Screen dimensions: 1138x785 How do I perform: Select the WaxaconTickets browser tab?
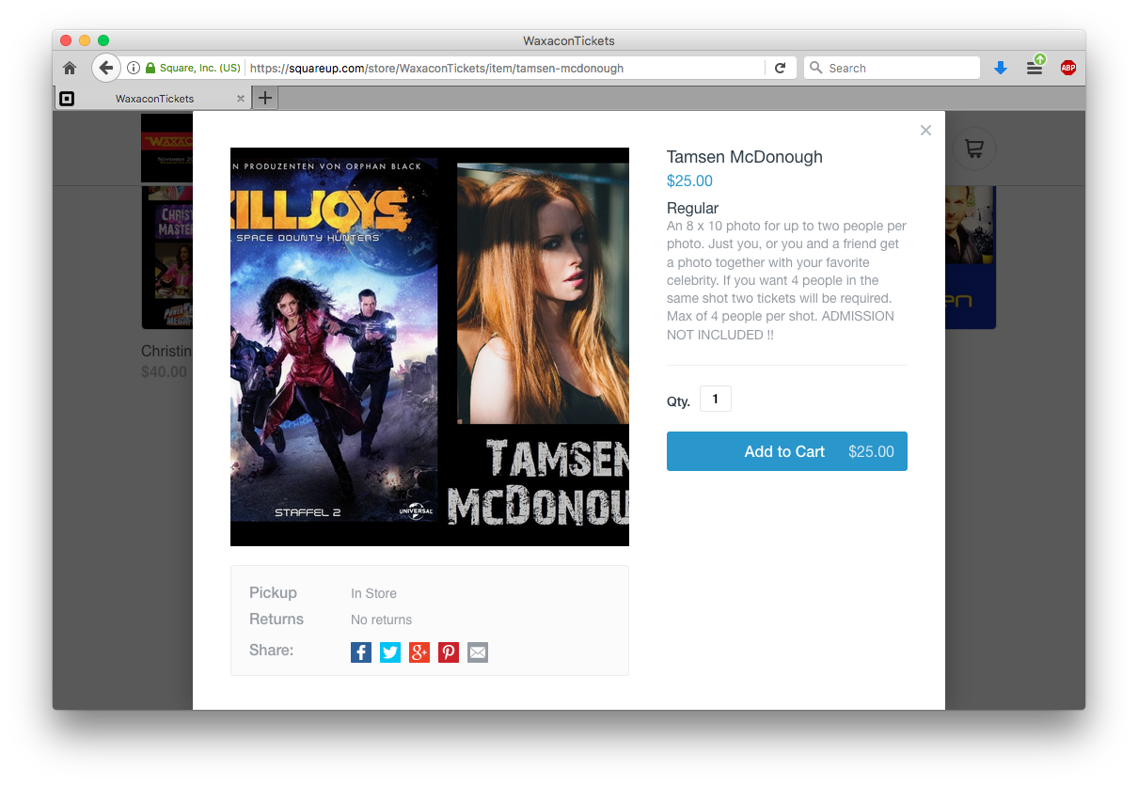click(154, 99)
